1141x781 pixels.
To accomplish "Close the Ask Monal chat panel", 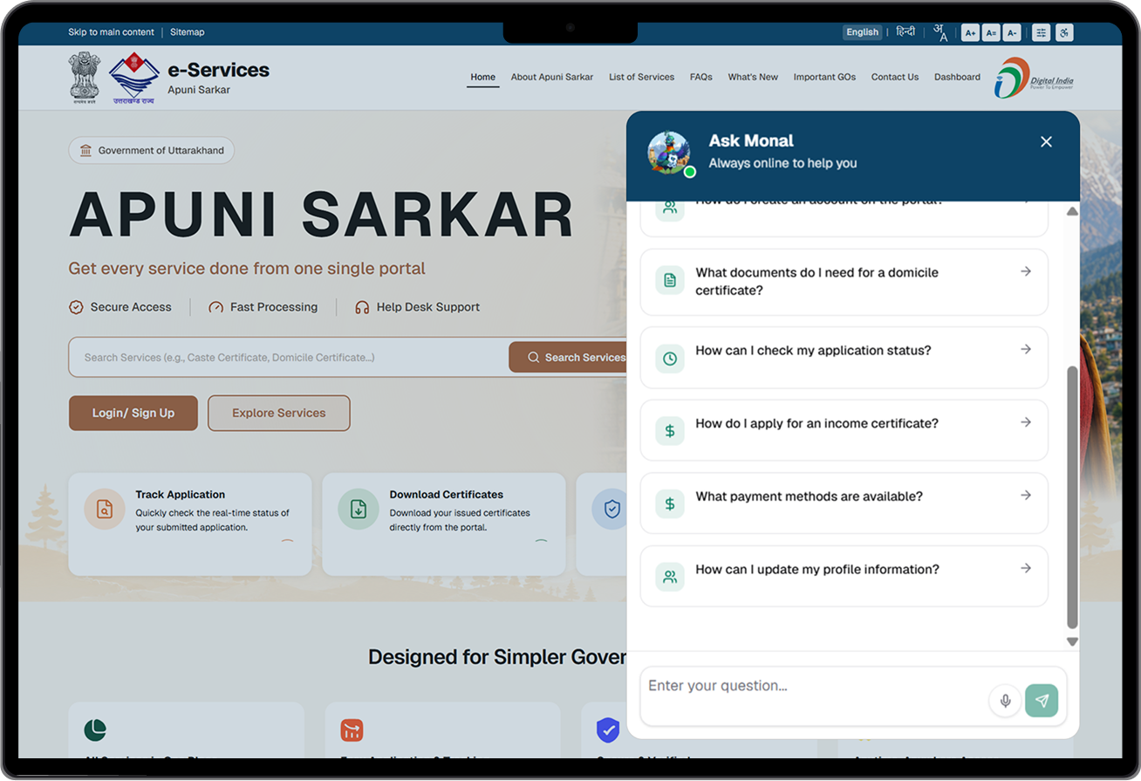I will point(1047,142).
